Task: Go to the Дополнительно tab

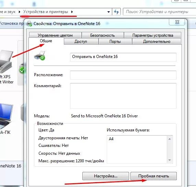Action: tap(157, 42)
